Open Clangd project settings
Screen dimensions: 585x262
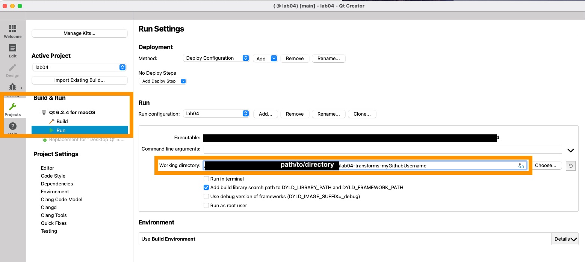(49, 207)
